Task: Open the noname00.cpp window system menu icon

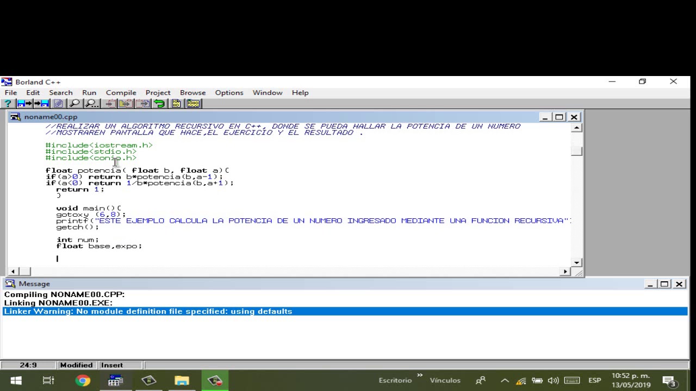Action: coord(15,117)
